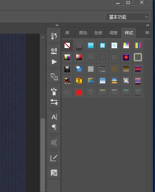Collapse the styles panel group with double arrows
155x192 pixels.
pos(148,25)
